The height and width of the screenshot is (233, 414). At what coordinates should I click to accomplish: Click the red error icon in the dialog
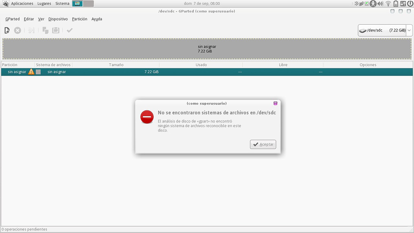pyautogui.click(x=147, y=117)
